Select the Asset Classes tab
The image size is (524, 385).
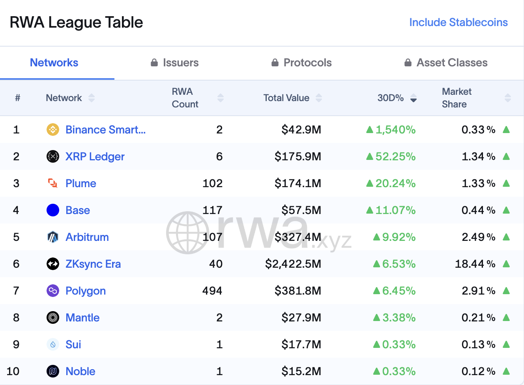tap(446, 63)
